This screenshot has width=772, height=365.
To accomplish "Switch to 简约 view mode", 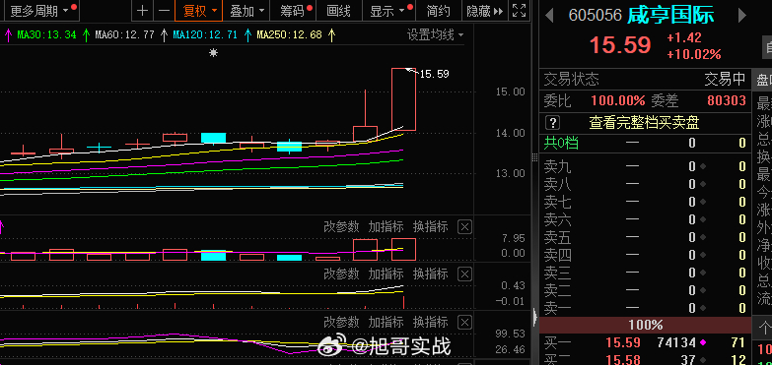I will pos(438,11).
